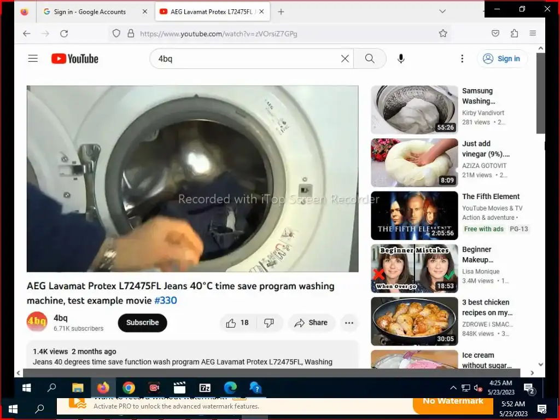The image size is (560, 420).
Task: Open a new browser tab
Action: click(281, 12)
